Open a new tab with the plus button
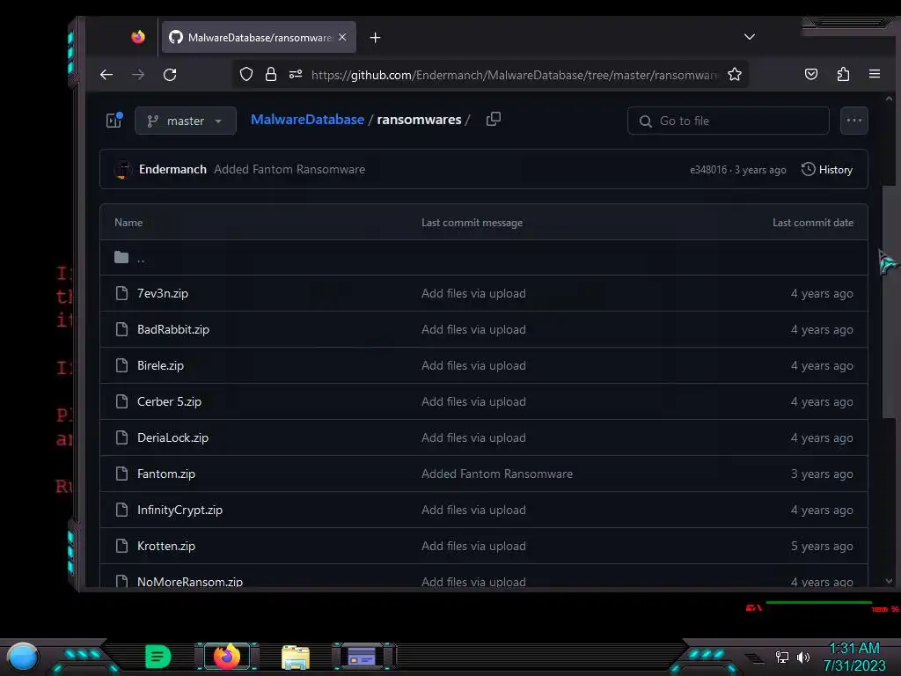901x676 pixels. (375, 37)
